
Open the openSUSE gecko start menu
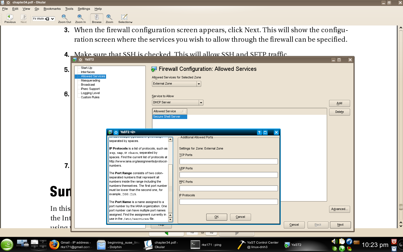click(x=7, y=245)
